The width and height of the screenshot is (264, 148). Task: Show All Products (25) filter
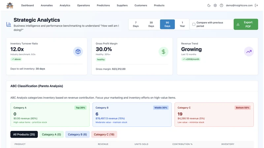pyautogui.click(x=24, y=135)
